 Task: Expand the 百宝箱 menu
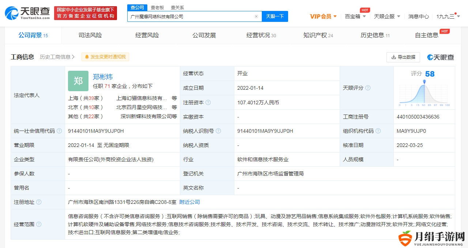click(355, 16)
